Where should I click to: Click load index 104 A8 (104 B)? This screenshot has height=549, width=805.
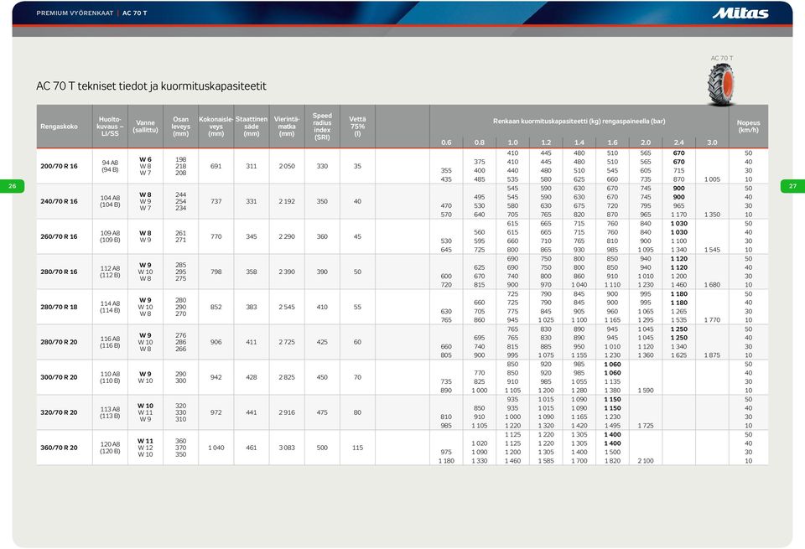[x=110, y=202]
